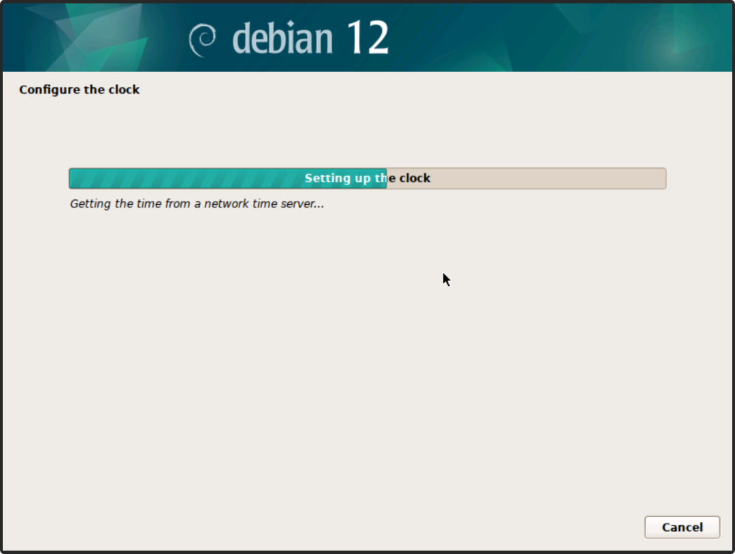Click the word "Setting" inside the progress bar
This screenshot has width=735, height=554.
point(327,178)
